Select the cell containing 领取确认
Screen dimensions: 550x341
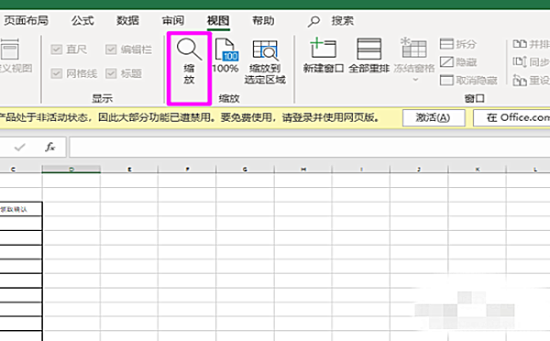[21, 209]
